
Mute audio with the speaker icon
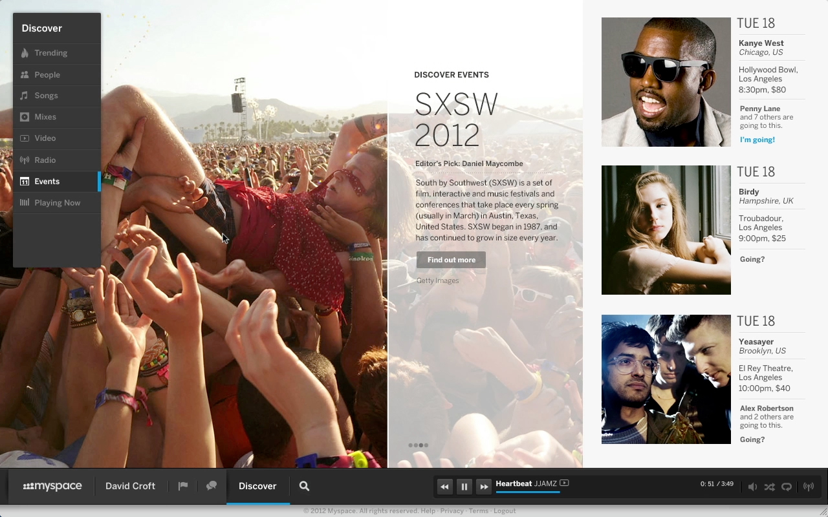[x=752, y=487]
